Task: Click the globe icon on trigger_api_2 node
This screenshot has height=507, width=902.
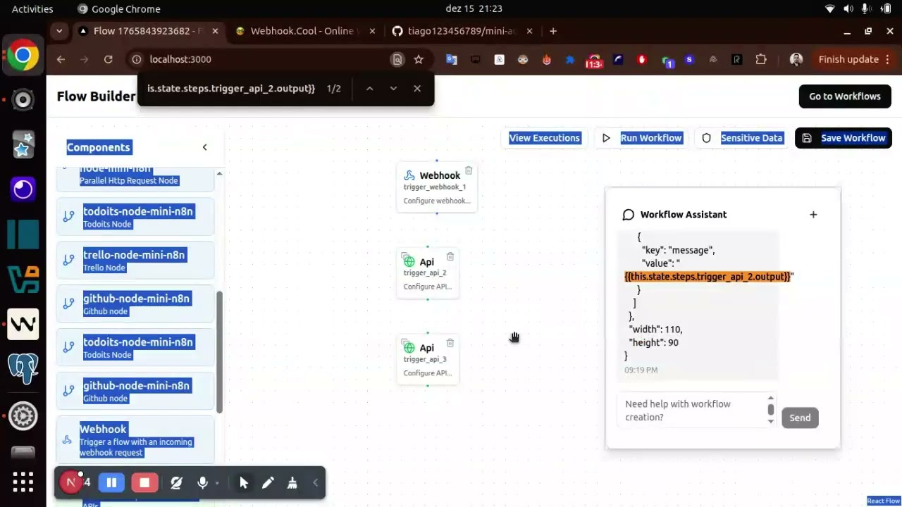Action: [409, 262]
